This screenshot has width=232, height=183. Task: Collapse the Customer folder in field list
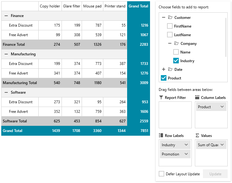164,17
